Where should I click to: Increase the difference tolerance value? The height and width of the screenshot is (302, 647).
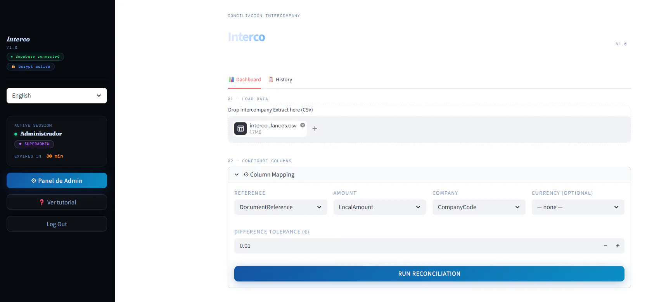point(618,246)
